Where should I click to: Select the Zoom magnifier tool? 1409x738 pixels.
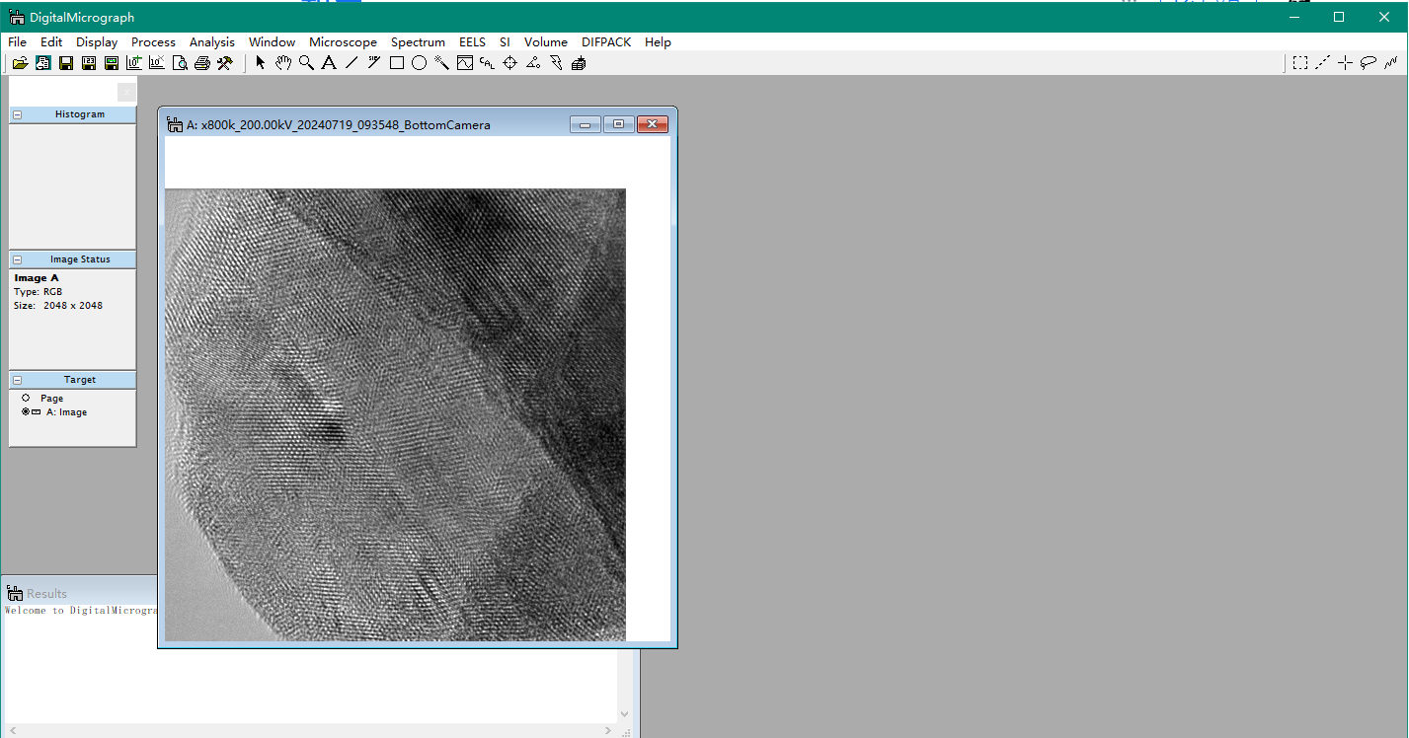pyautogui.click(x=306, y=62)
